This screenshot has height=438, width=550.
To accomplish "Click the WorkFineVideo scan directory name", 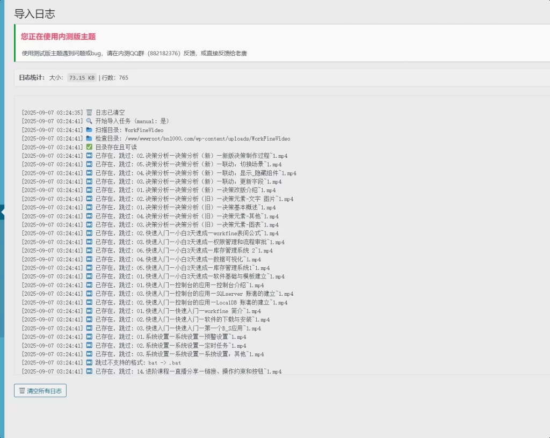I will [144, 130].
